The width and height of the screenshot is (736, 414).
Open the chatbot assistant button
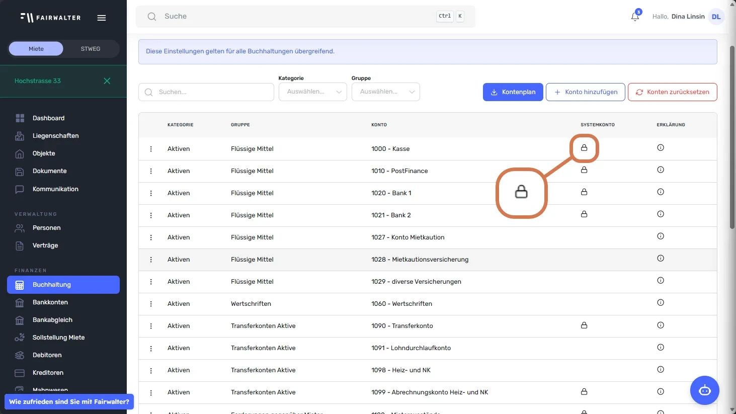pos(705,390)
